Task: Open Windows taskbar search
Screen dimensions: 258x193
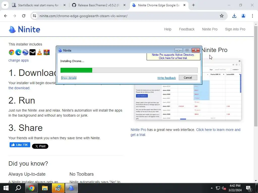Action: click(x=18, y=188)
